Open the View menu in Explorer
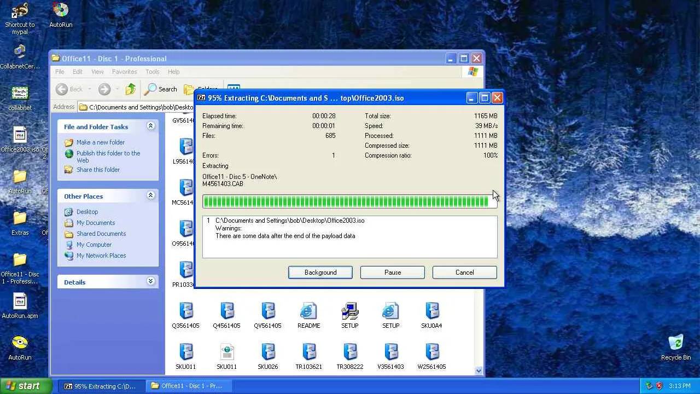Viewport: 700px width, 394px height. pyautogui.click(x=97, y=72)
